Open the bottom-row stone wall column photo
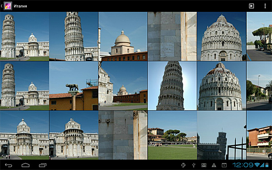Viewport: 272px width, 170px height. [x=123, y=135]
